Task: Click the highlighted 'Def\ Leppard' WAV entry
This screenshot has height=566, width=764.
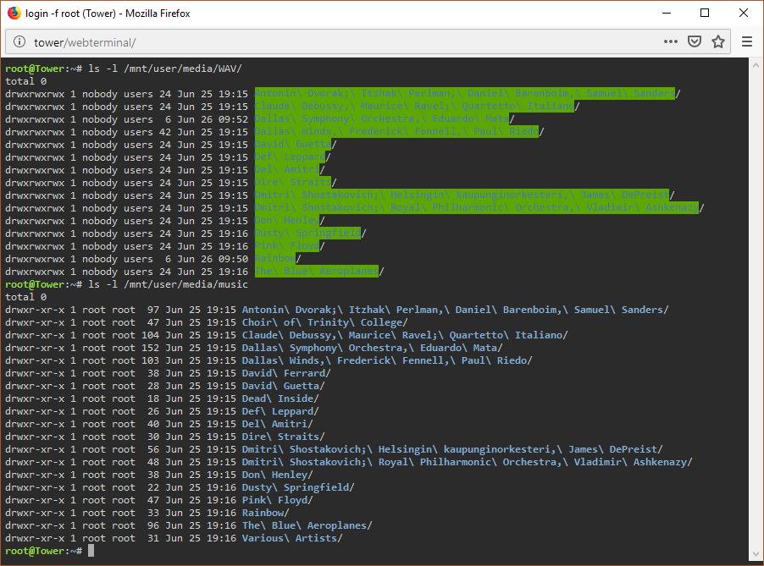Action: pyautogui.click(x=290, y=157)
